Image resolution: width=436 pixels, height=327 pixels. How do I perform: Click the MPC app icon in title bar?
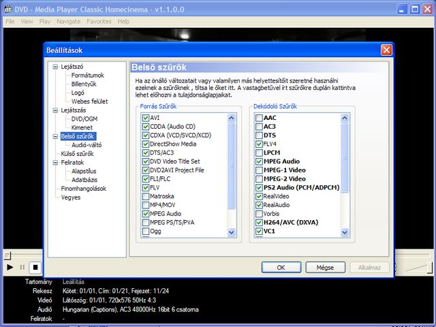click(x=8, y=9)
